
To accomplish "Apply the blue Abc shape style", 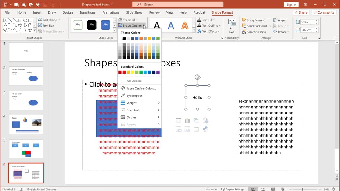I will [x=106, y=25].
